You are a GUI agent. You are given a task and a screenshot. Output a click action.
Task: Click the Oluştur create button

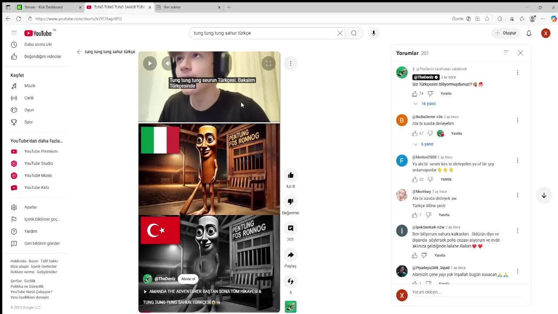pos(505,33)
